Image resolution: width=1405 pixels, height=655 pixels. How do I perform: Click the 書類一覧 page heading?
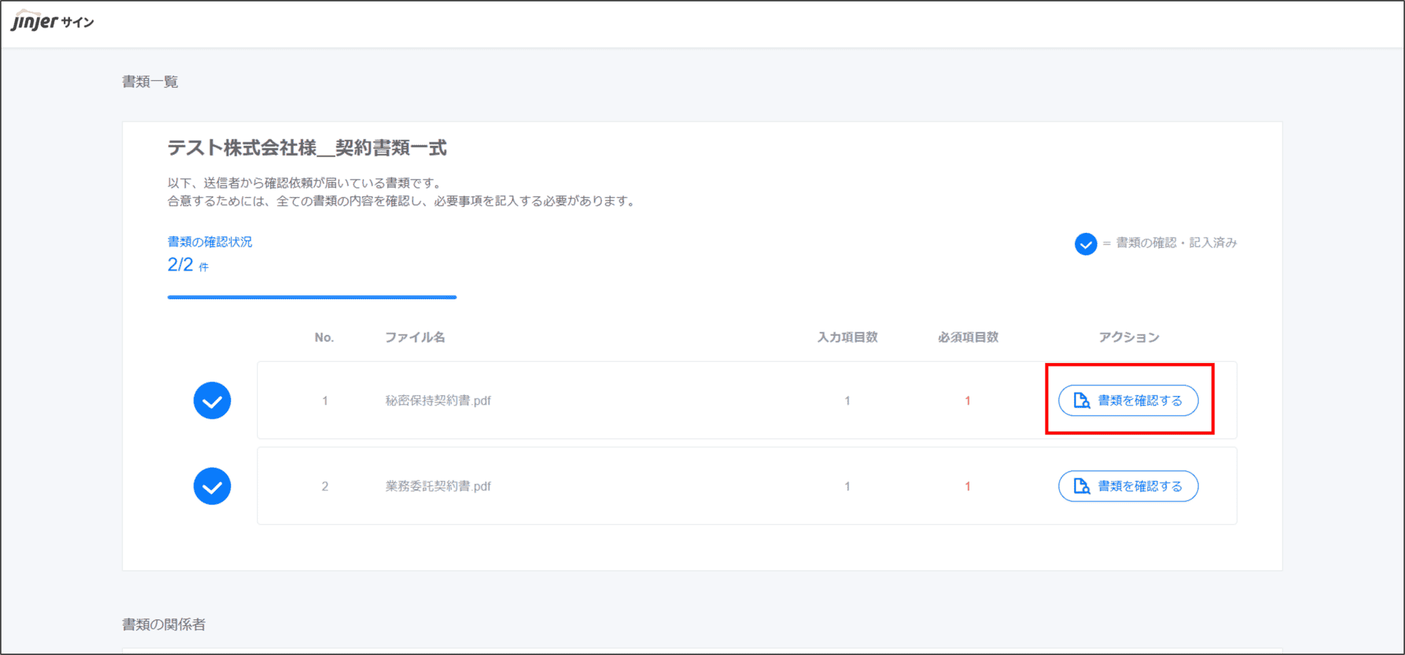pyautogui.click(x=150, y=82)
